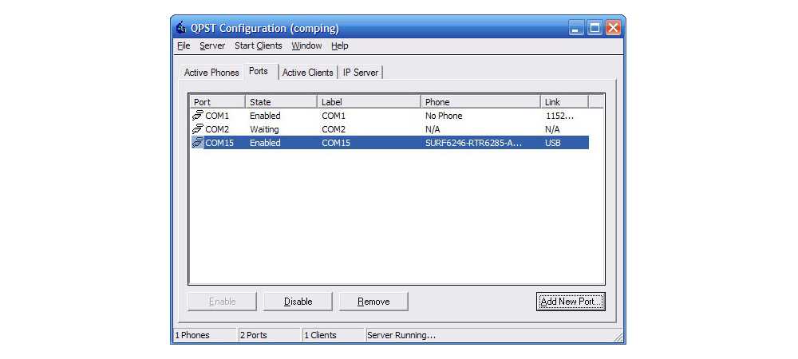Viewport: 798px width, 359px height.
Task: Select the SURF6246-RTR6285 phone entry
Action: coord(473,143)
